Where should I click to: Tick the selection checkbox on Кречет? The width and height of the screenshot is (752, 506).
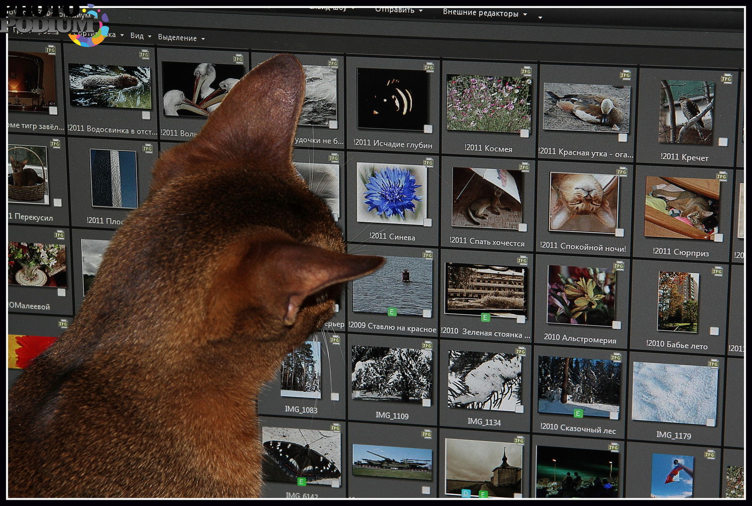click(x=723, y=142)
